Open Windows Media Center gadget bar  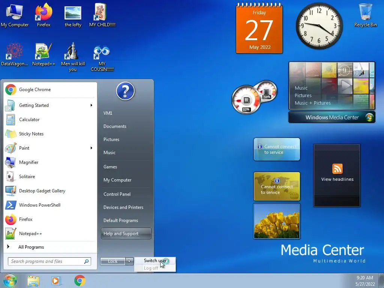coord(332,117)
